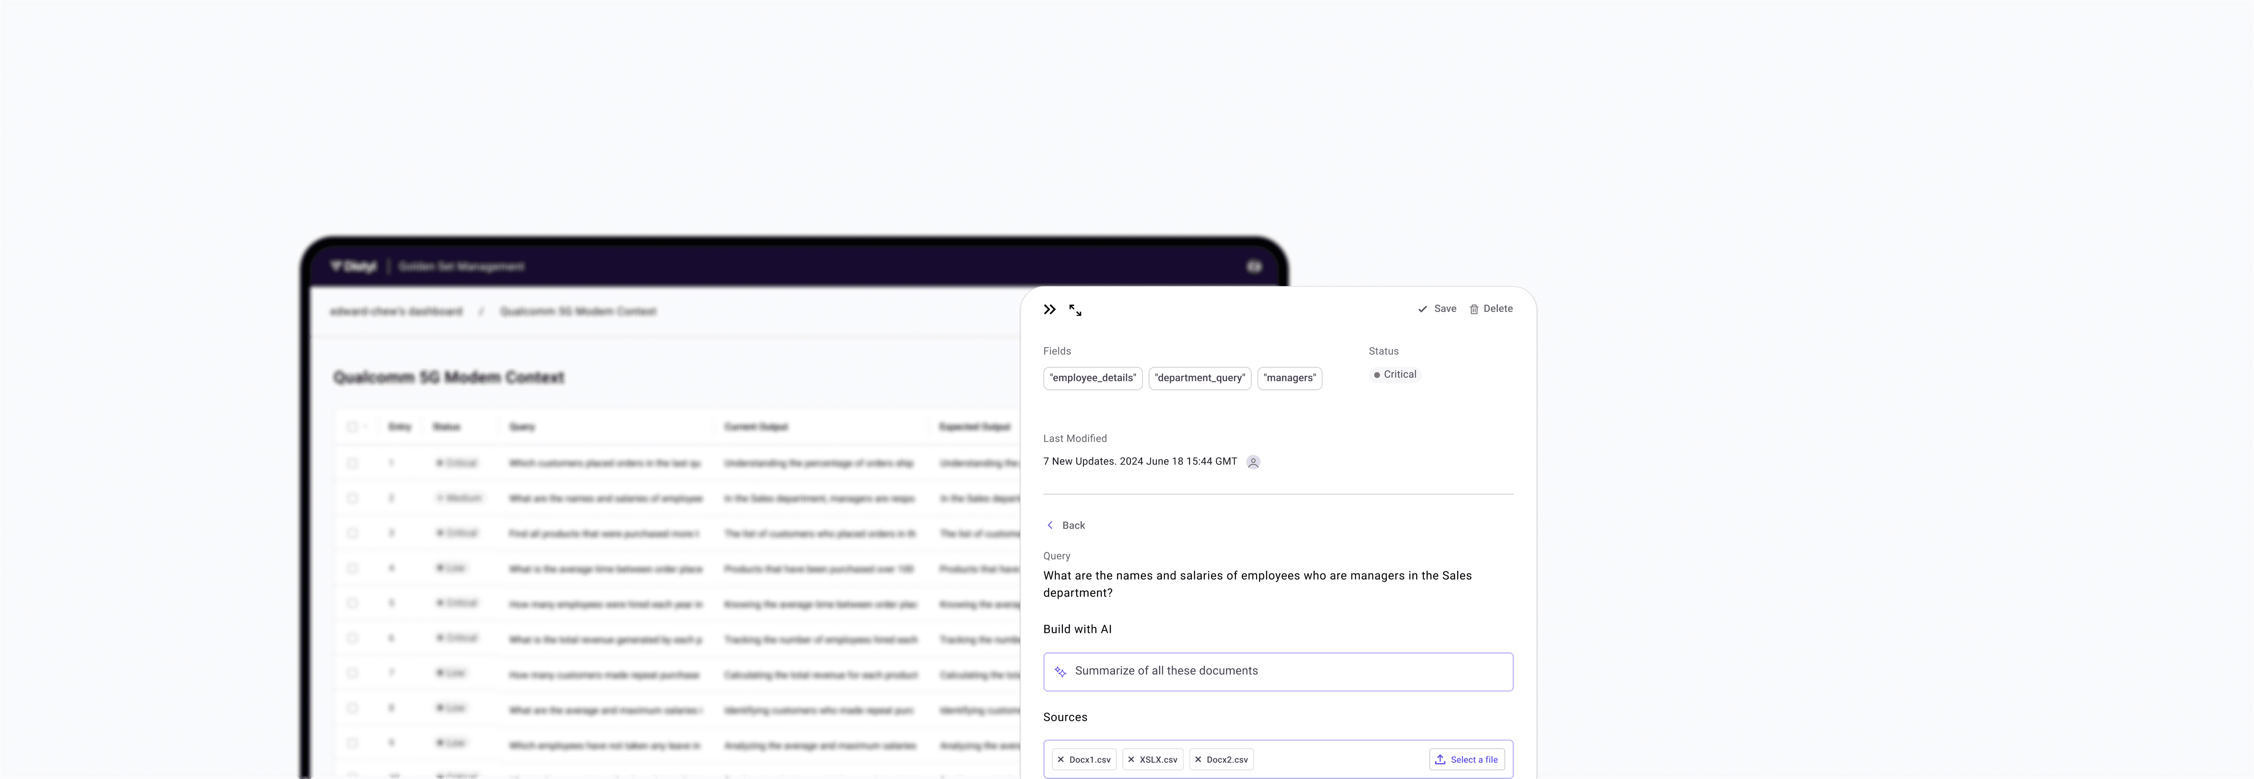Image resolution: width=2254 pixels, height=779 pixels.
Task: Go Back using the chevron link
Action: click(1066, 525)
